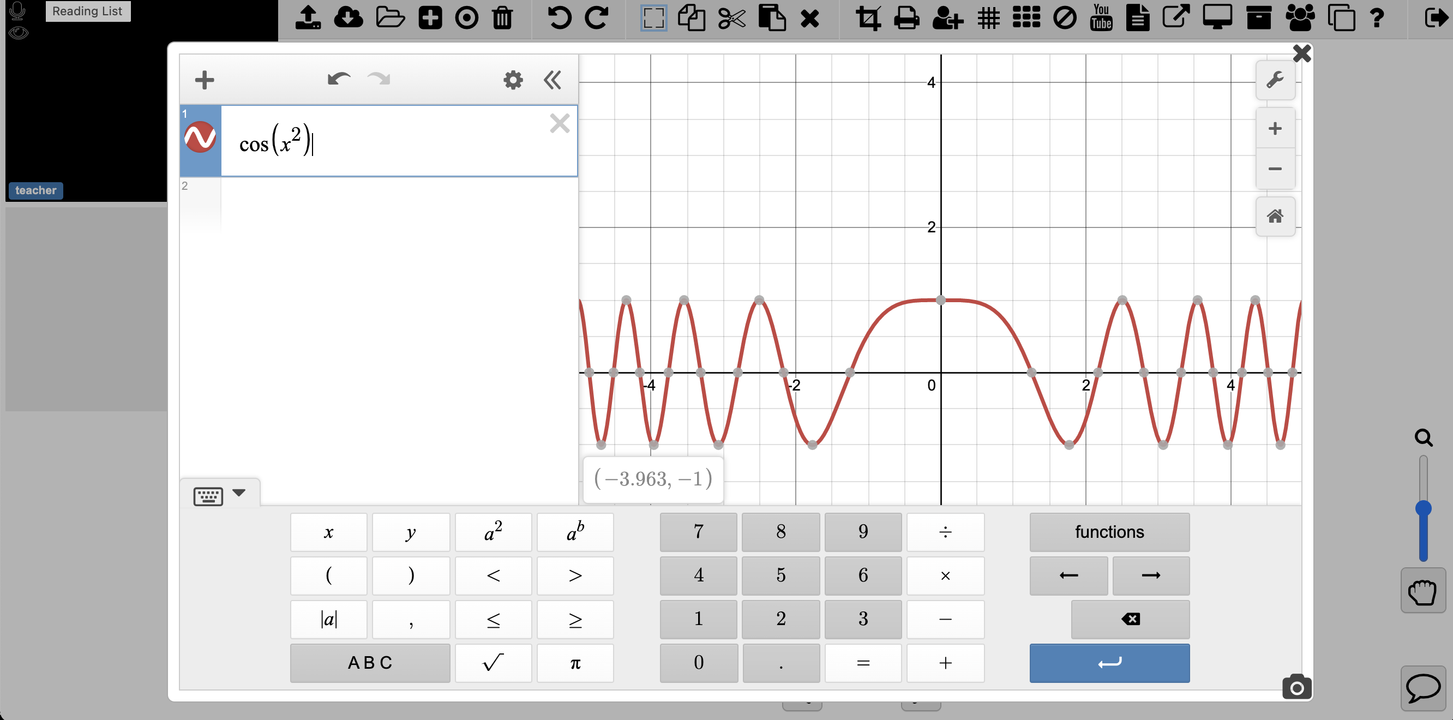Open the chat speech bubble
1453x720 pixels.
(1422, 688)
